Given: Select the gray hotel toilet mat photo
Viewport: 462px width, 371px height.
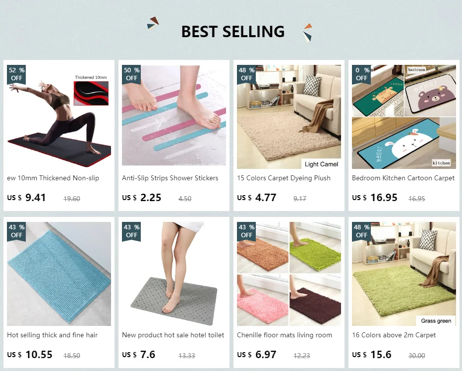Looking at the screenshot, I should [174, 274].
